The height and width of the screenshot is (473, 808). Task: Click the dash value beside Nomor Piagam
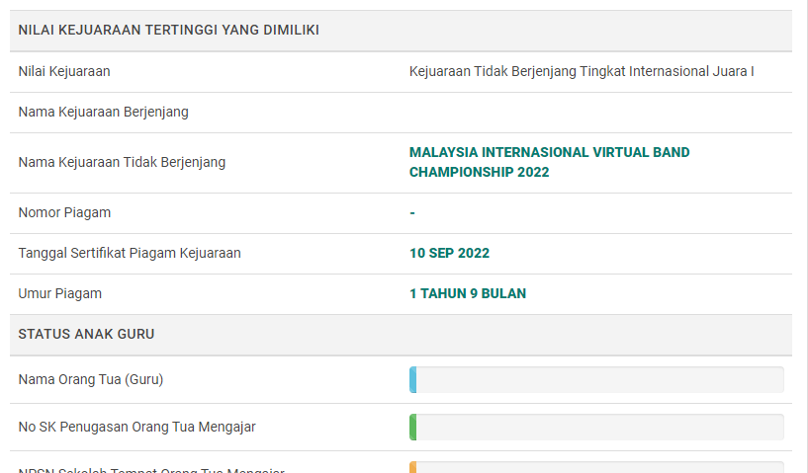point(412,212)
